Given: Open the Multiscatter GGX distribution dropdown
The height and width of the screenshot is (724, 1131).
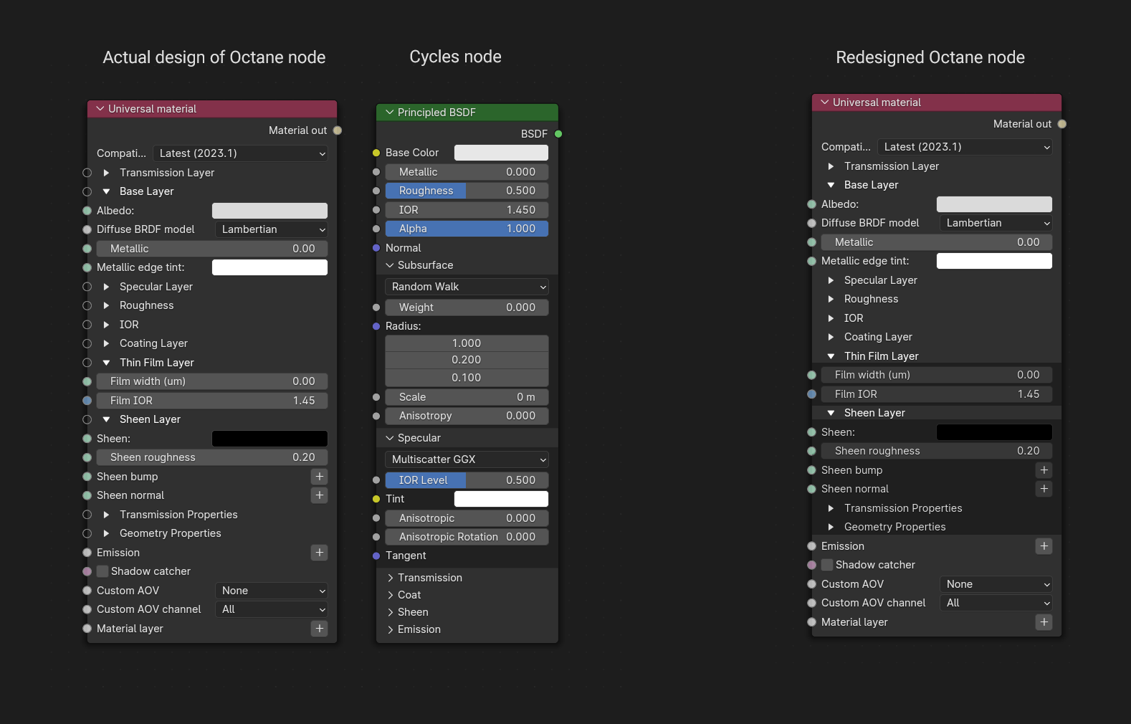Looking at the screenshot, I should (x=467, y=459).
